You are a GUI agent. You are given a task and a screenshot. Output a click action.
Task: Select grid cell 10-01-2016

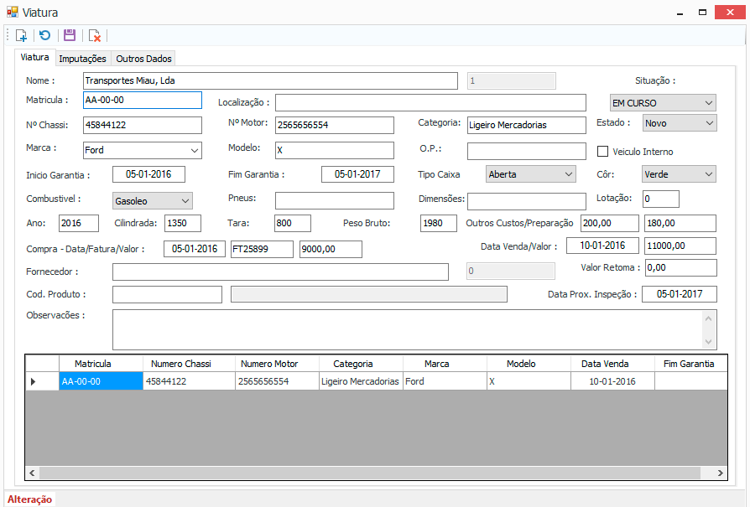coord(612,381)
